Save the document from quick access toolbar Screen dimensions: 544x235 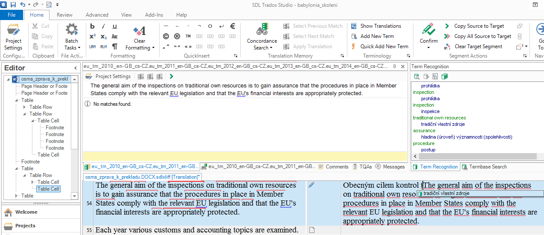pyautogui.click(x=13, y=5)
